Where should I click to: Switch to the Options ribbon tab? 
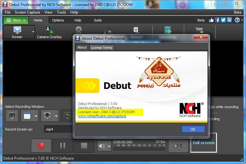[x=58, y=20]
